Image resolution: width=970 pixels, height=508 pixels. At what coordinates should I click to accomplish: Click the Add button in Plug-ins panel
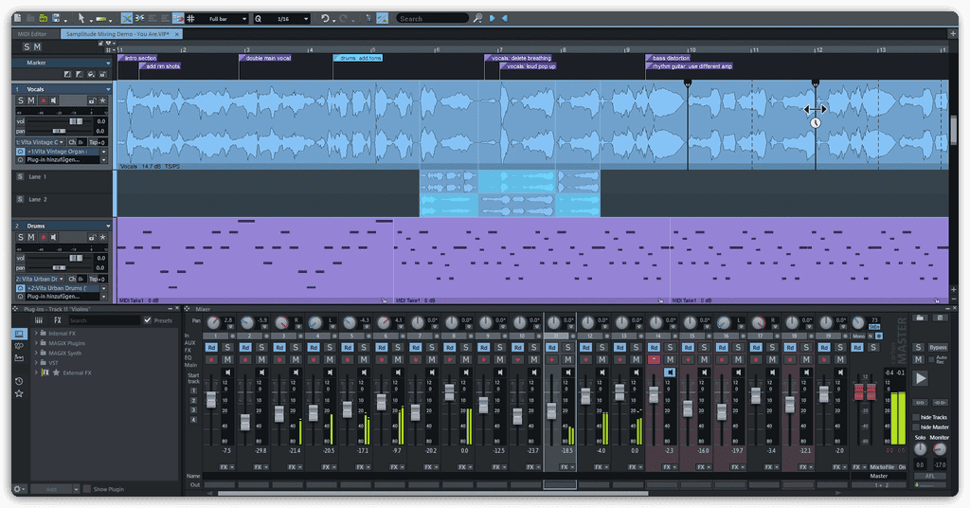pyautogui.click(x=51, y=489)
